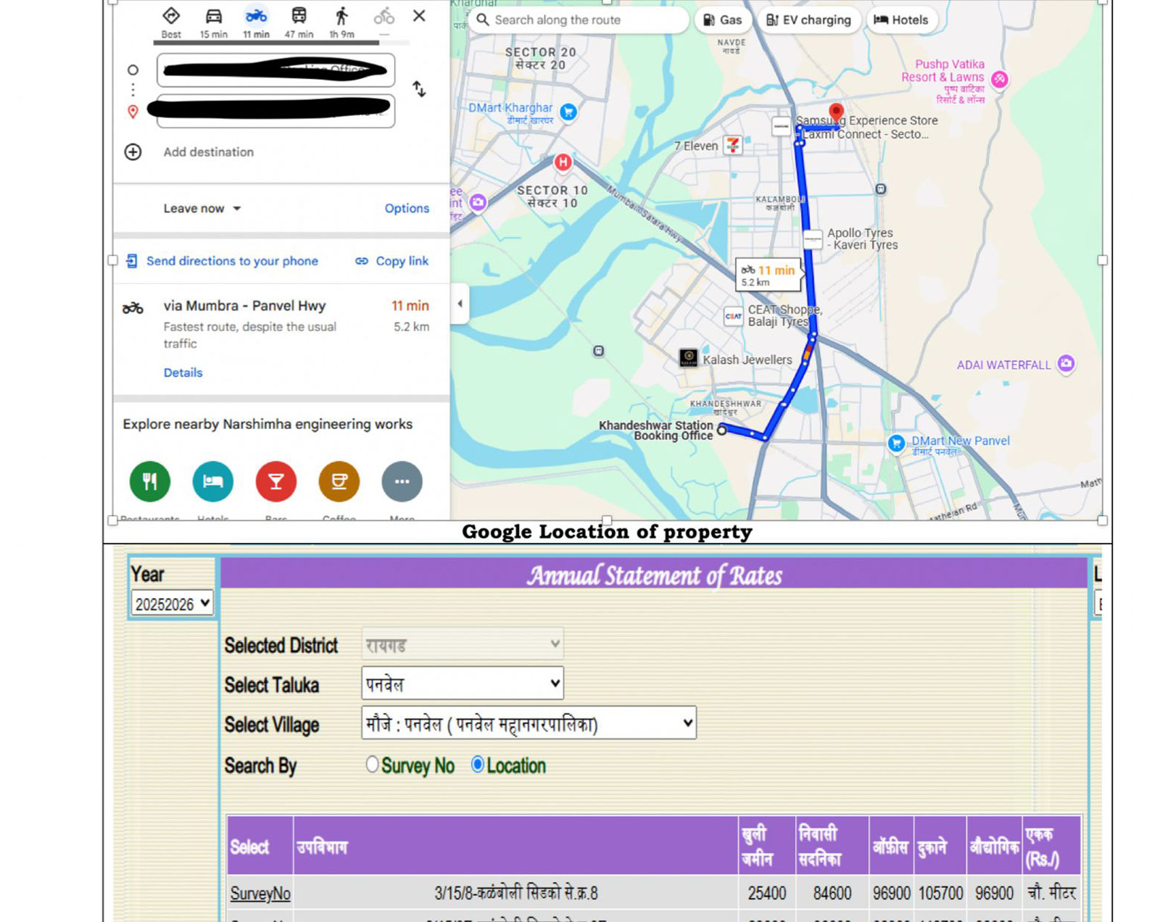Expand the Select Taluka dropdown

(x=463, y=684)
